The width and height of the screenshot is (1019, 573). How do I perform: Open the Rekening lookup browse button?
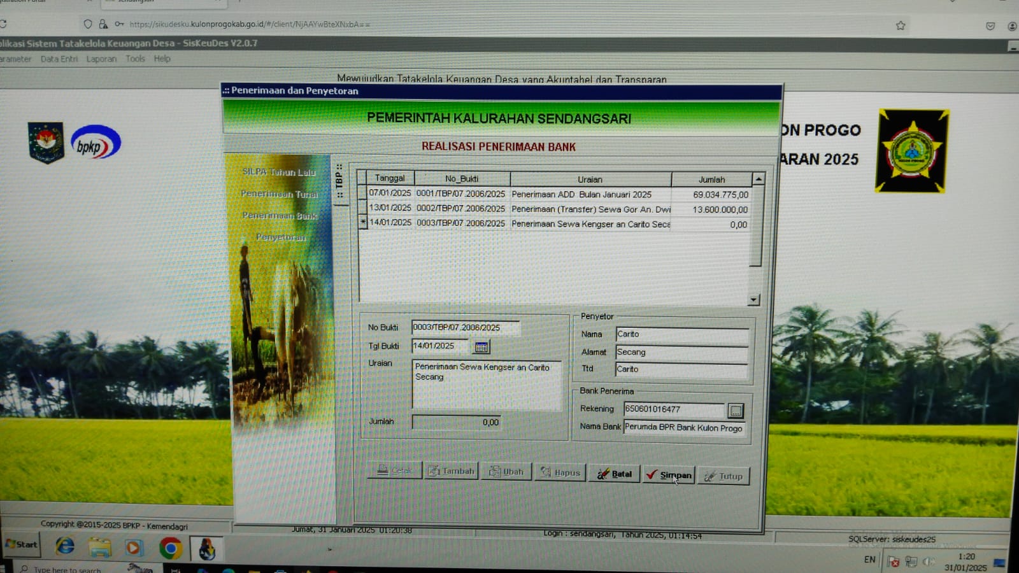click(736, 411)
